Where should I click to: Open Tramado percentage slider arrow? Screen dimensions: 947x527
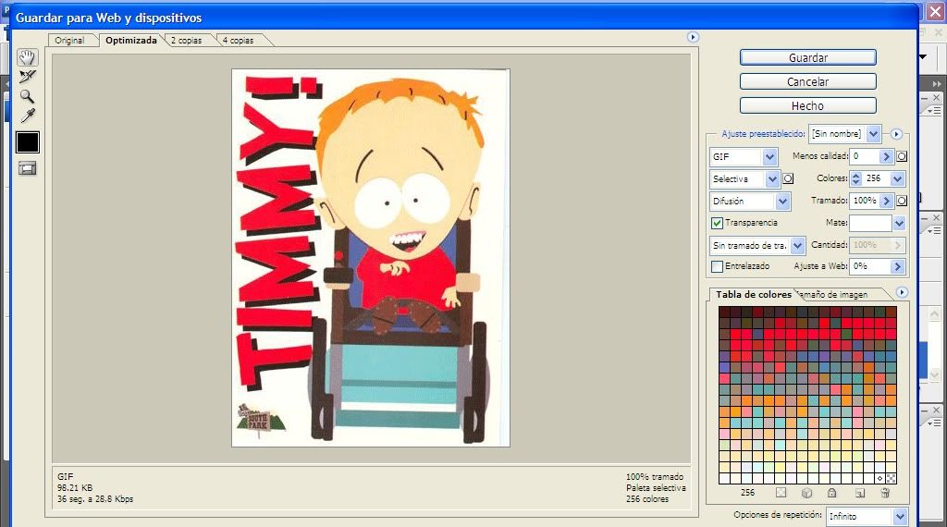tap(886, 201)
